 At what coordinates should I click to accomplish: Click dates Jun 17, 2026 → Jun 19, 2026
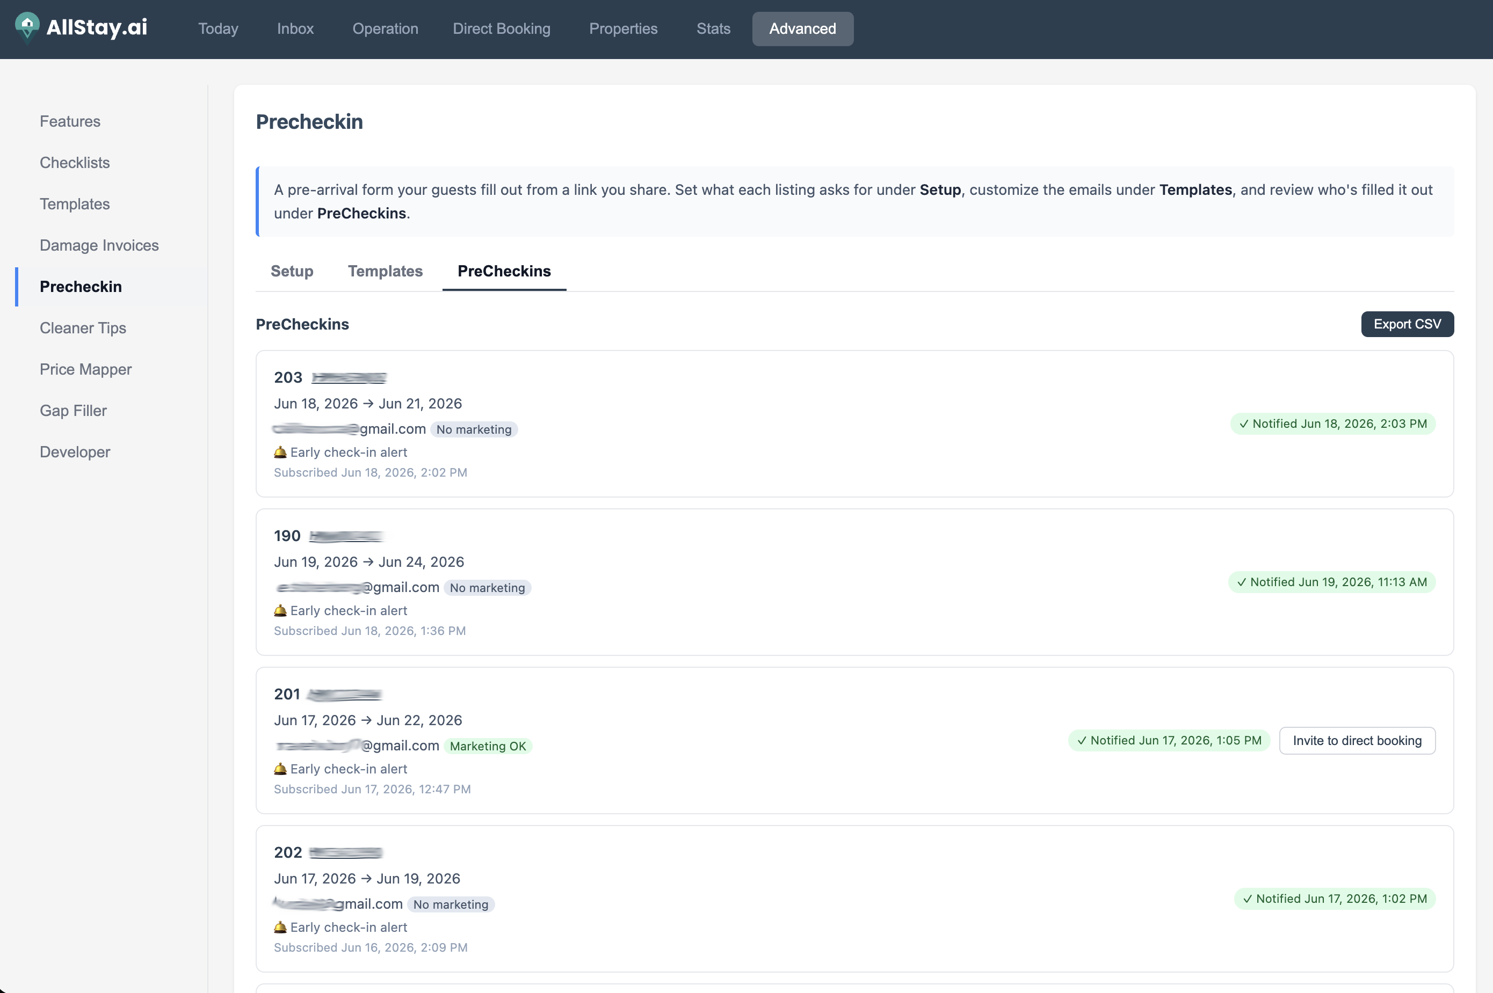coord(367,878)
